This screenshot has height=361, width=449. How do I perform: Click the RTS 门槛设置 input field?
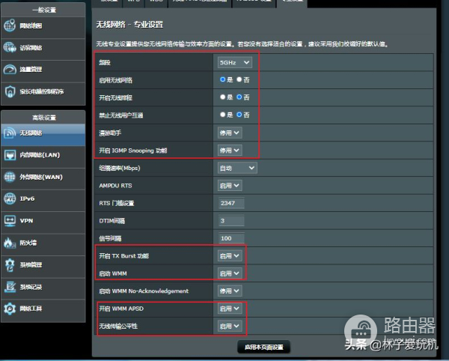[x=236, y=203]
